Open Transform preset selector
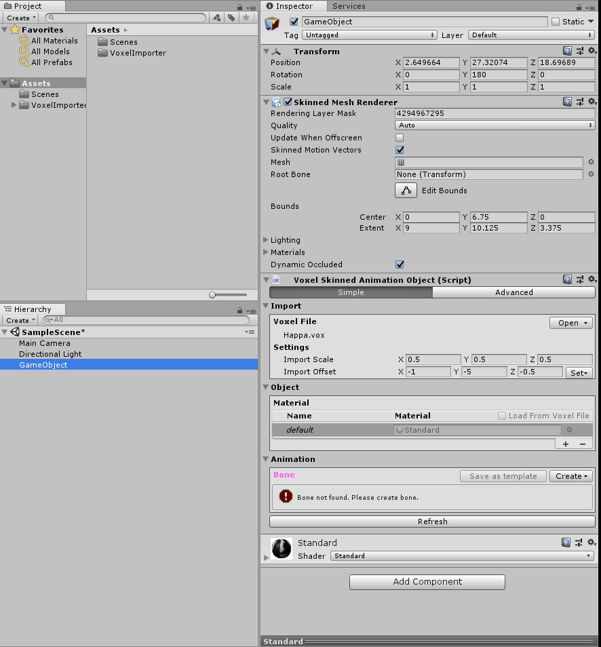The image size is (601, 647). [580, 51]
